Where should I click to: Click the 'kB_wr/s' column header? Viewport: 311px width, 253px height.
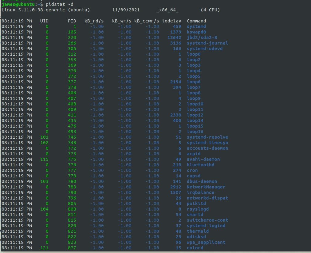tap(122, 21)
